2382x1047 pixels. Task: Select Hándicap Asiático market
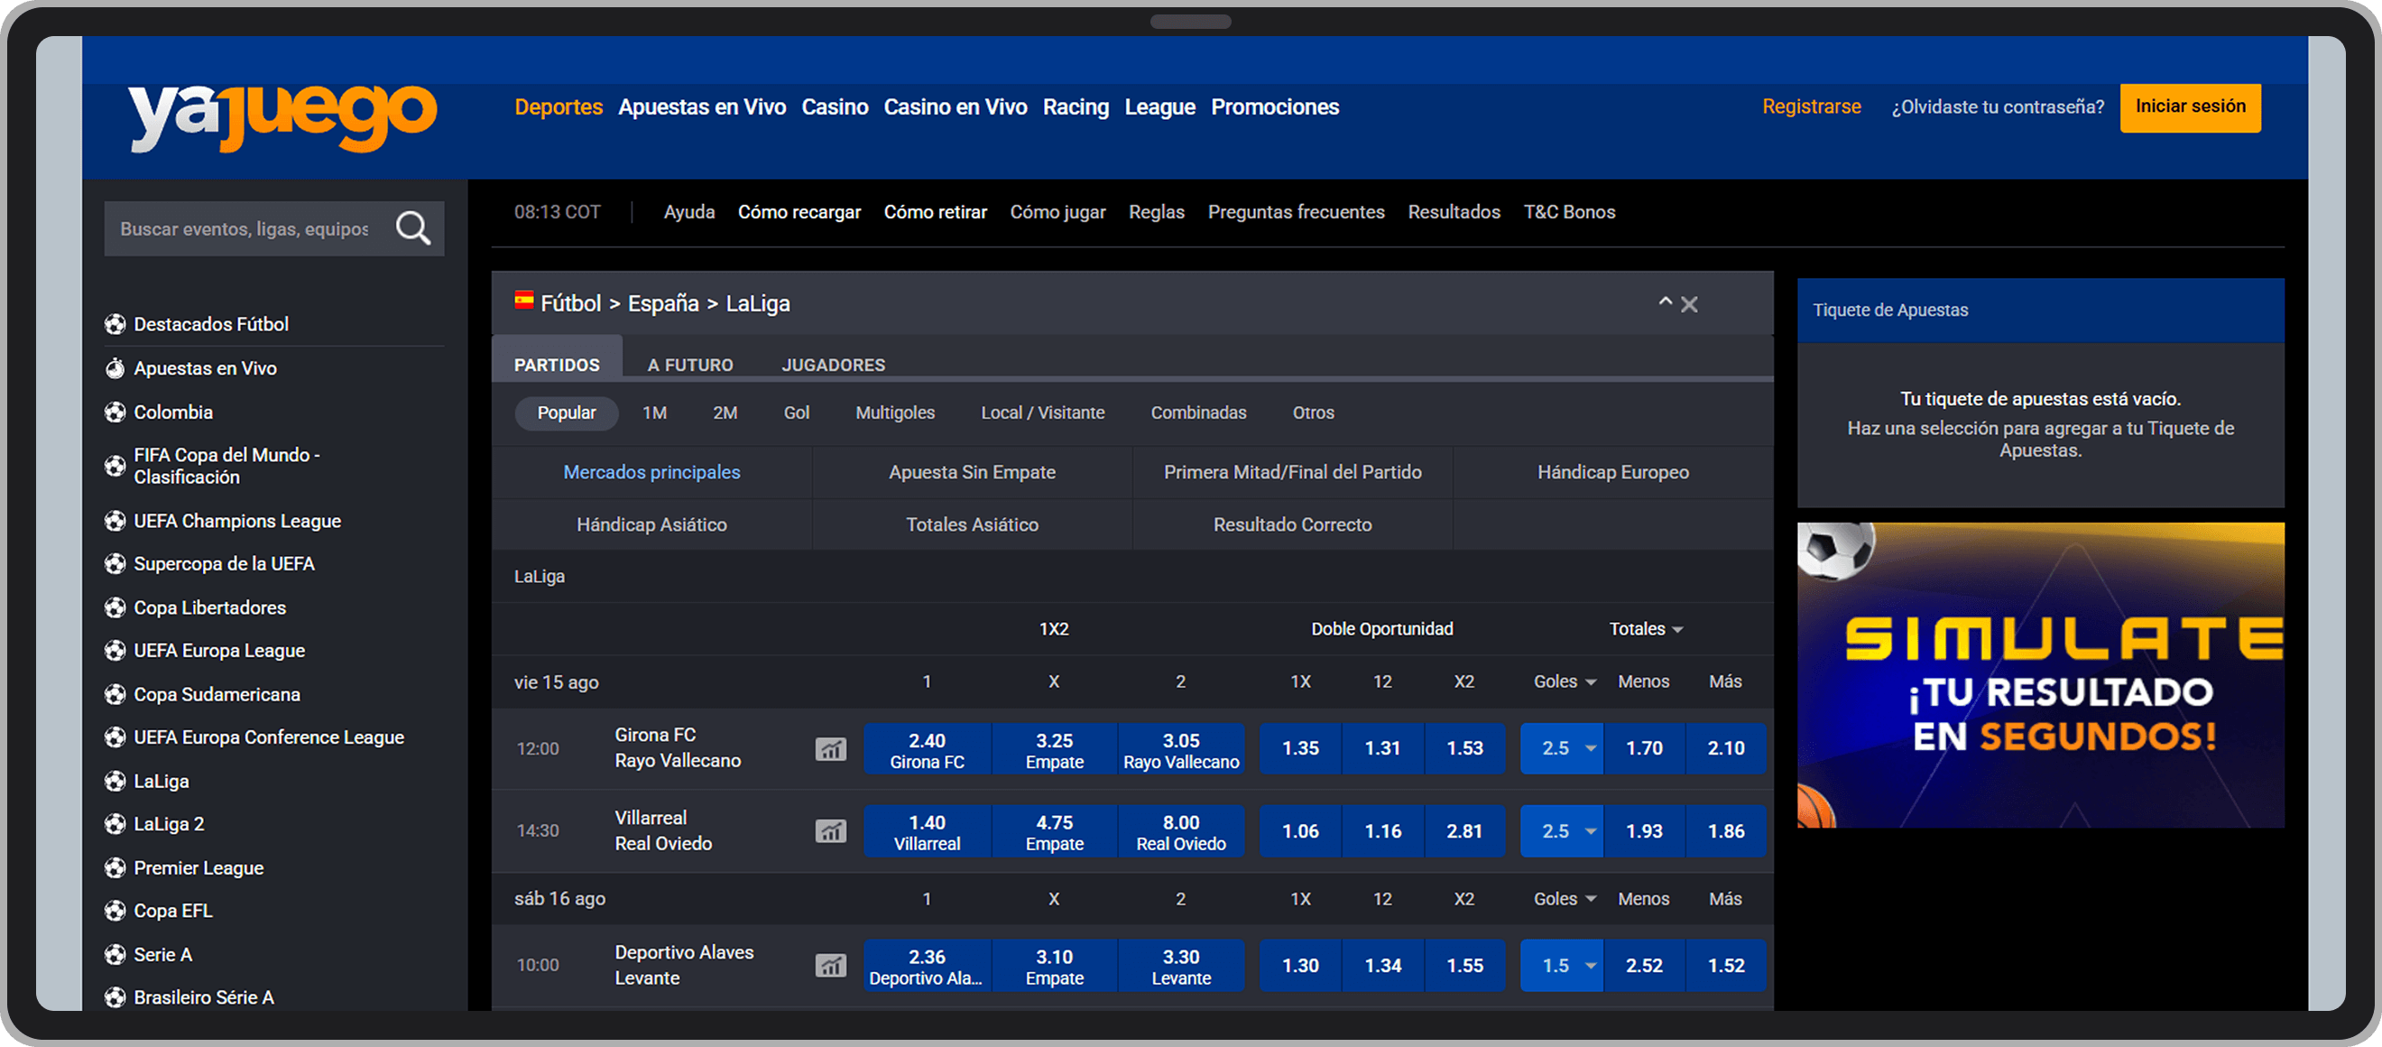(652, 524)
